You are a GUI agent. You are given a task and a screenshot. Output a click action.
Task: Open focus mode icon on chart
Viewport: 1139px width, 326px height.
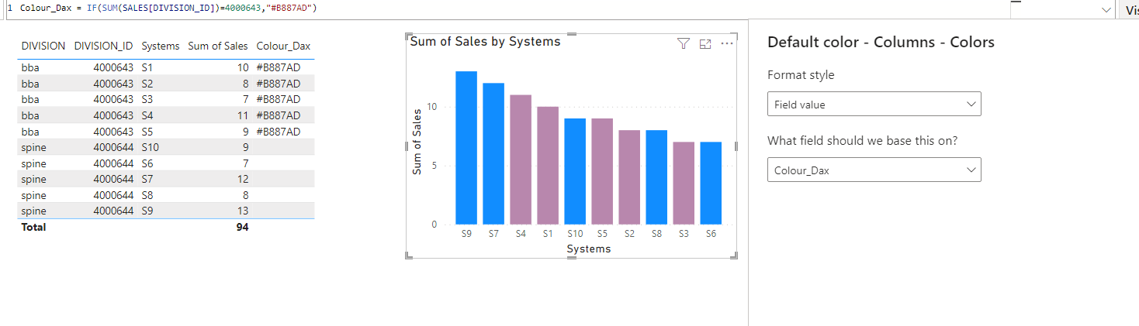tap(705, 44)
